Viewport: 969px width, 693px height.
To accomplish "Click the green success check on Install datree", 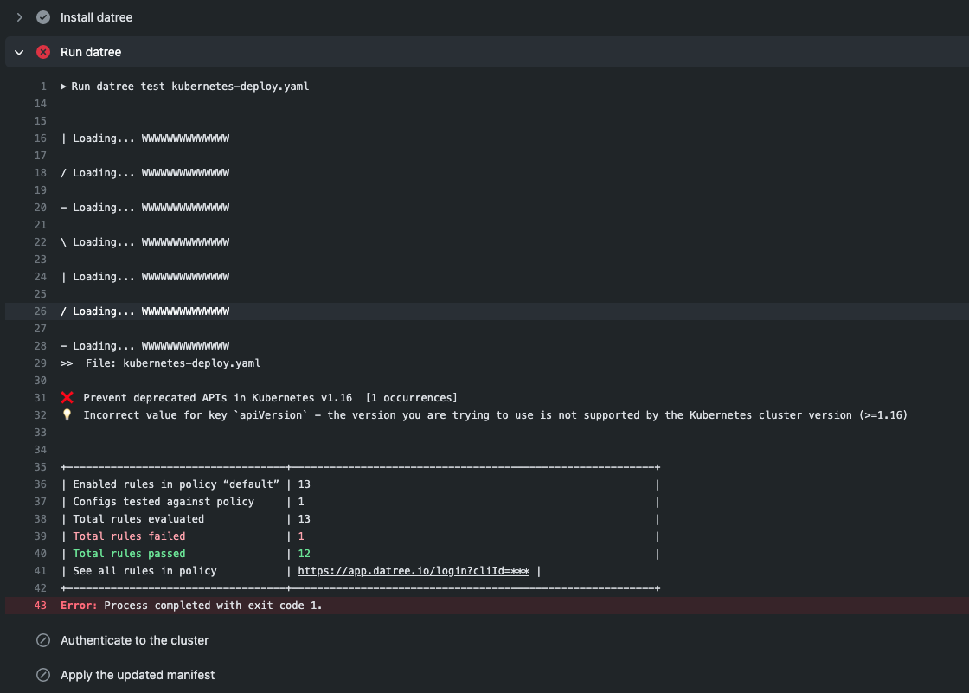I will pos(43,17).
